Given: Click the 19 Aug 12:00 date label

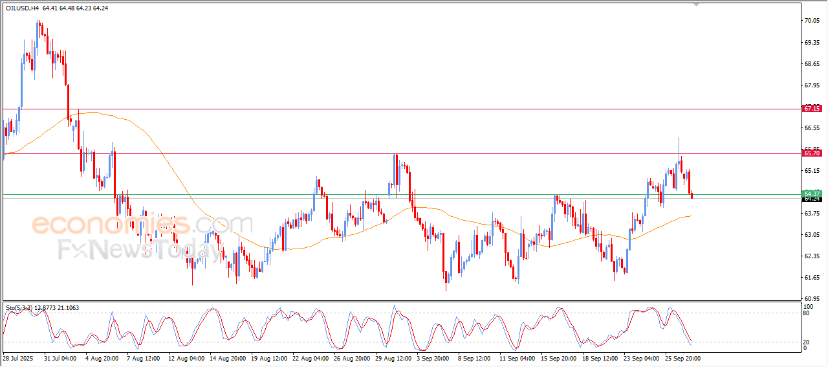Looking at the screenshot, I should pyautogui.click(x=268, y=358).
